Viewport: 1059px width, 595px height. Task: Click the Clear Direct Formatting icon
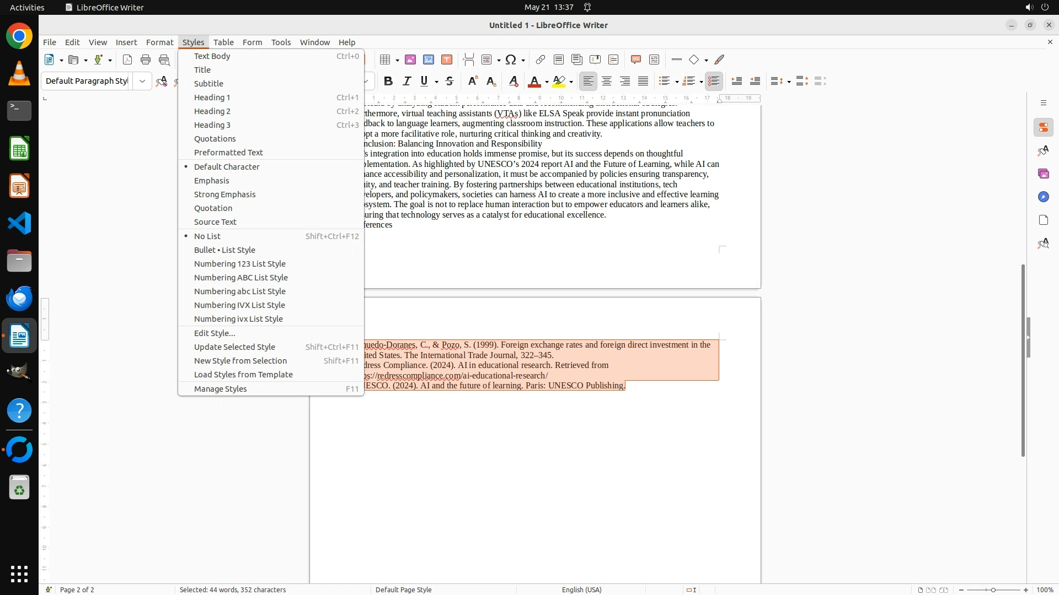[x=513, y=82]
